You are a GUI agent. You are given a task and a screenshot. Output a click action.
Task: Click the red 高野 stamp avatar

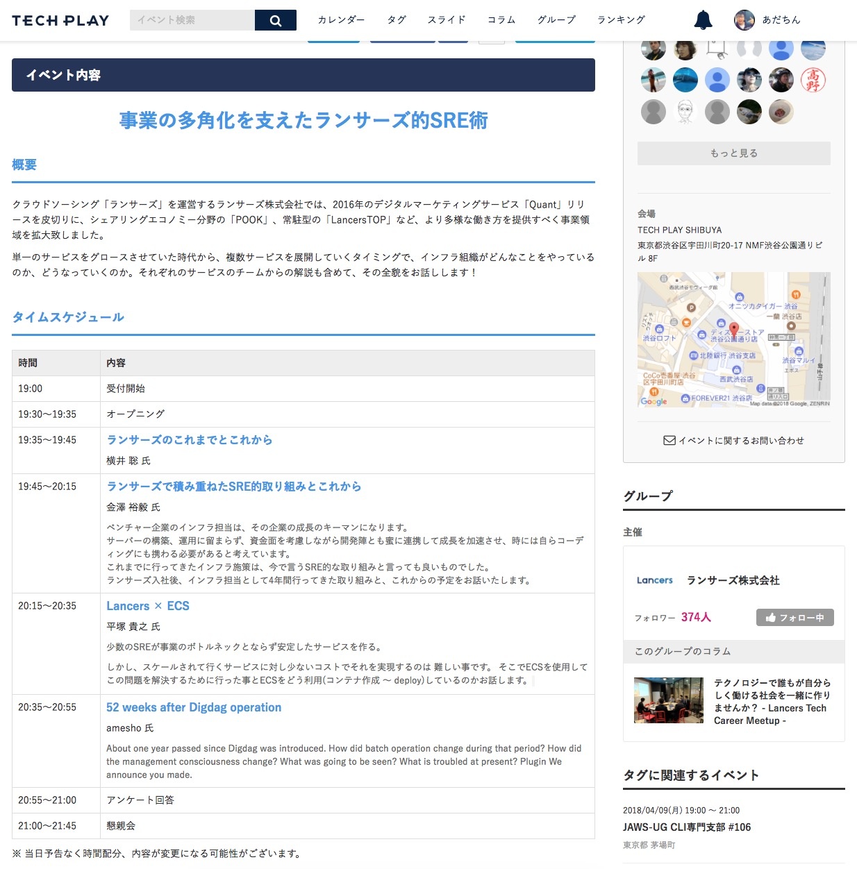pyautogui.click(x=813, y=80)
